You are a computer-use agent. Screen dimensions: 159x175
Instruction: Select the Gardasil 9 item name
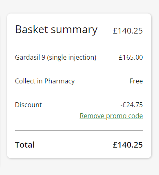(55, 57)
